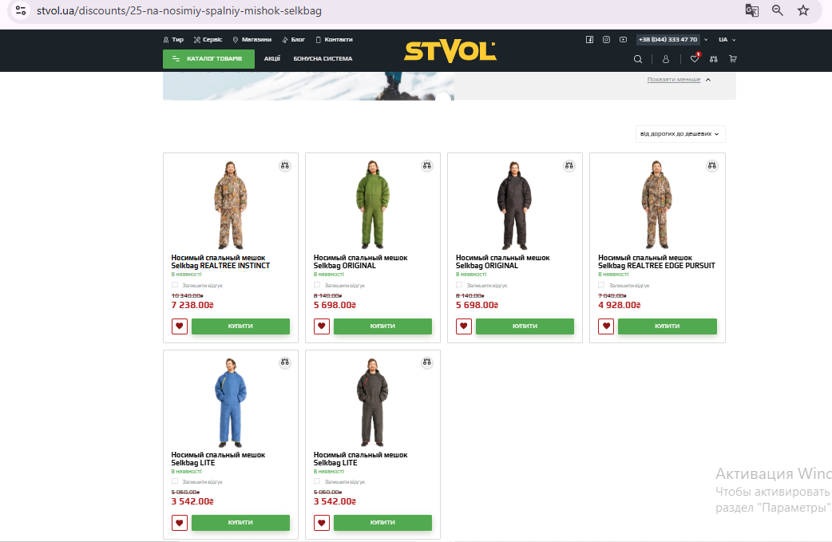Open the 'Контакти' menu item
This screenshot has width=832, height=542.
tap(335, 40)
